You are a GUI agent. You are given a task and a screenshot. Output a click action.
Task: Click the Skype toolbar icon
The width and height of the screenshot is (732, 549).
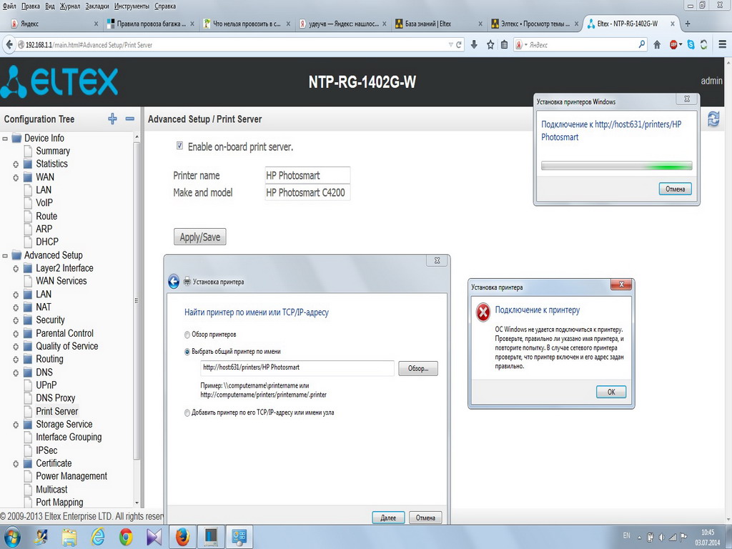(691, 45)
